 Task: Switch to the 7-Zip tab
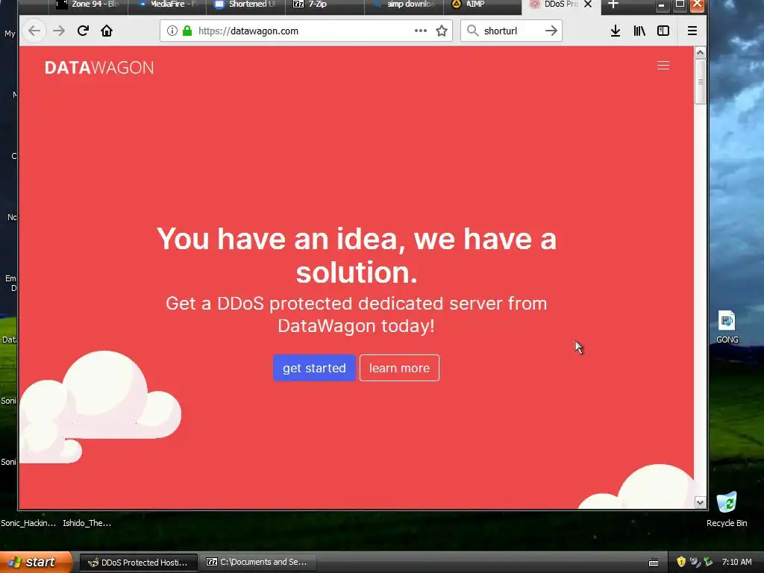(325, 4)
